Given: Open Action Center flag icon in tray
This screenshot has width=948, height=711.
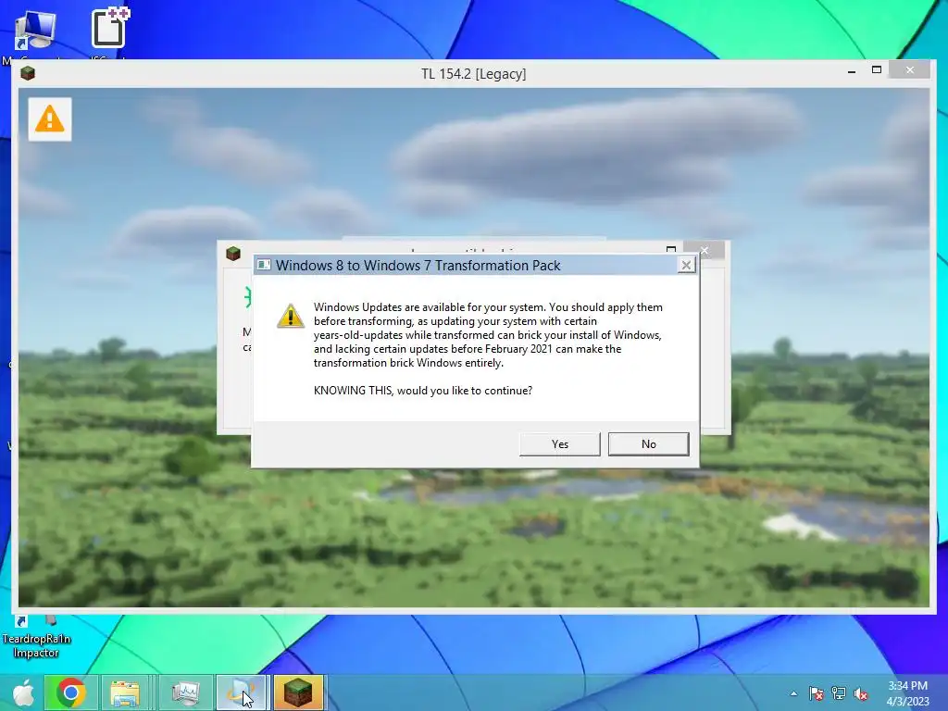Looking at the screenshot, I should pos(816,693).
